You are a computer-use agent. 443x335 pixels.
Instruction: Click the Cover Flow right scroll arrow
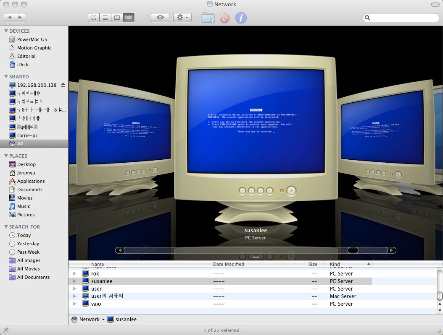(392, 250)
